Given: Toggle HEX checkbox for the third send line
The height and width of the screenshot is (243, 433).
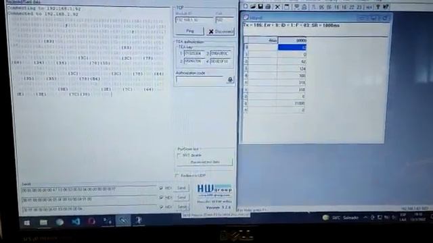Looking at the screenshot, I should (x=162, y=207).
